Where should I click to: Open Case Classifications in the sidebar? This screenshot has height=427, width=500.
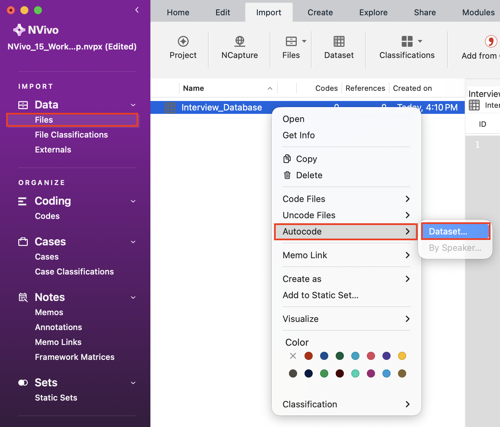[x=75, y=272]
